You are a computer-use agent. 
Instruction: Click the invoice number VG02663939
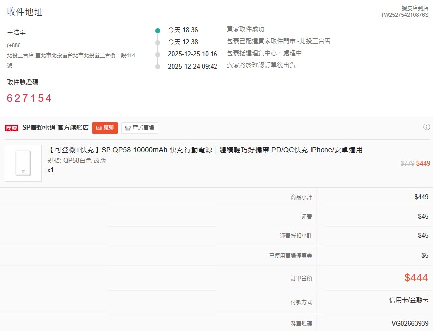tap(410, 323)
